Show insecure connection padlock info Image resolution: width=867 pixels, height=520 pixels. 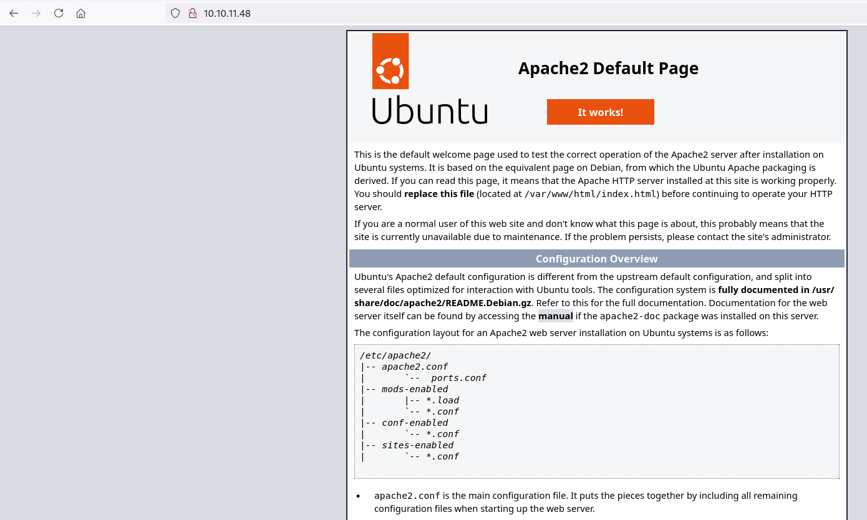[192, 13]
